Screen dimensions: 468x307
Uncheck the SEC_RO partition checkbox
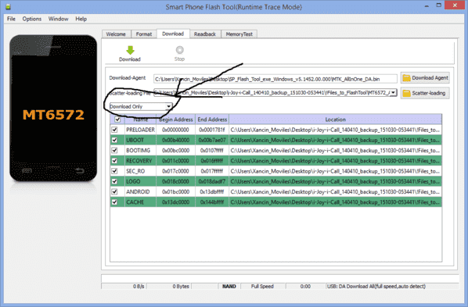click(x=114, y=171)
